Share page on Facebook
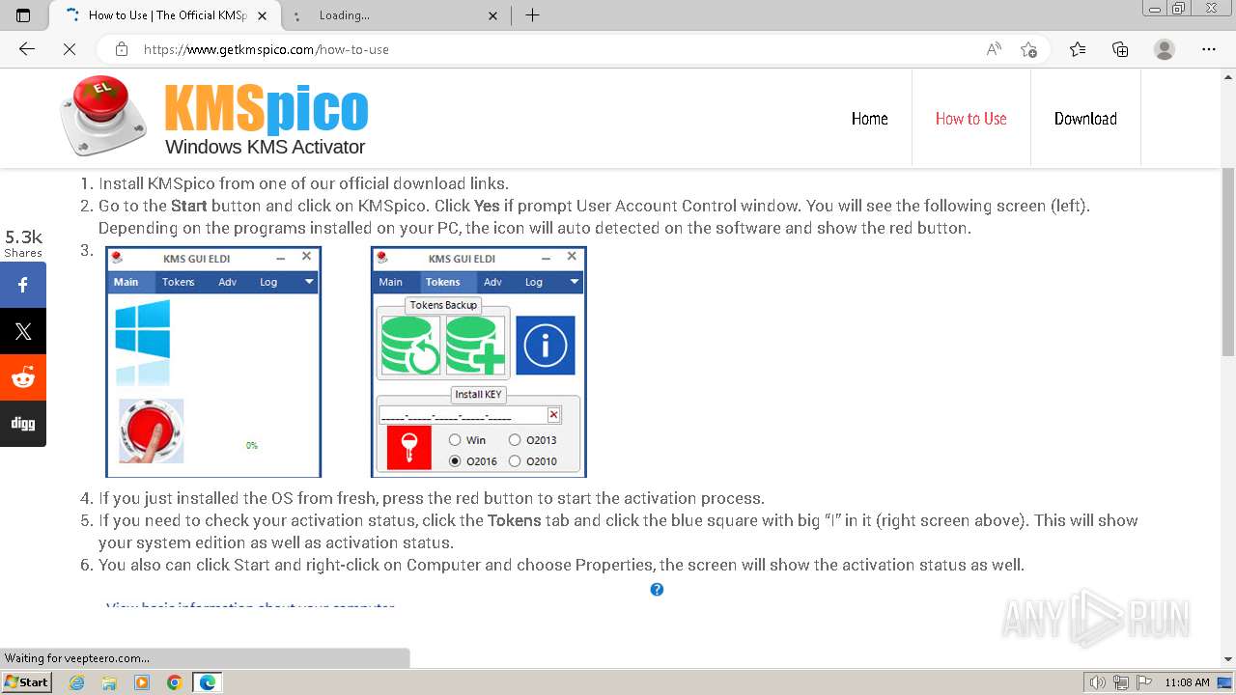This screenshot has width=1236, height=695. click(x=23, y=285)
